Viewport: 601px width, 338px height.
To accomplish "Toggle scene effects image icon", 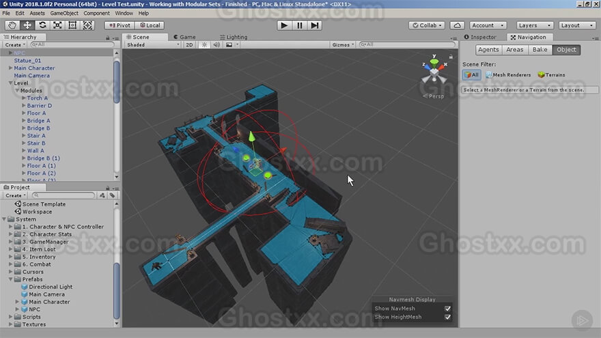I will (229, 45).
